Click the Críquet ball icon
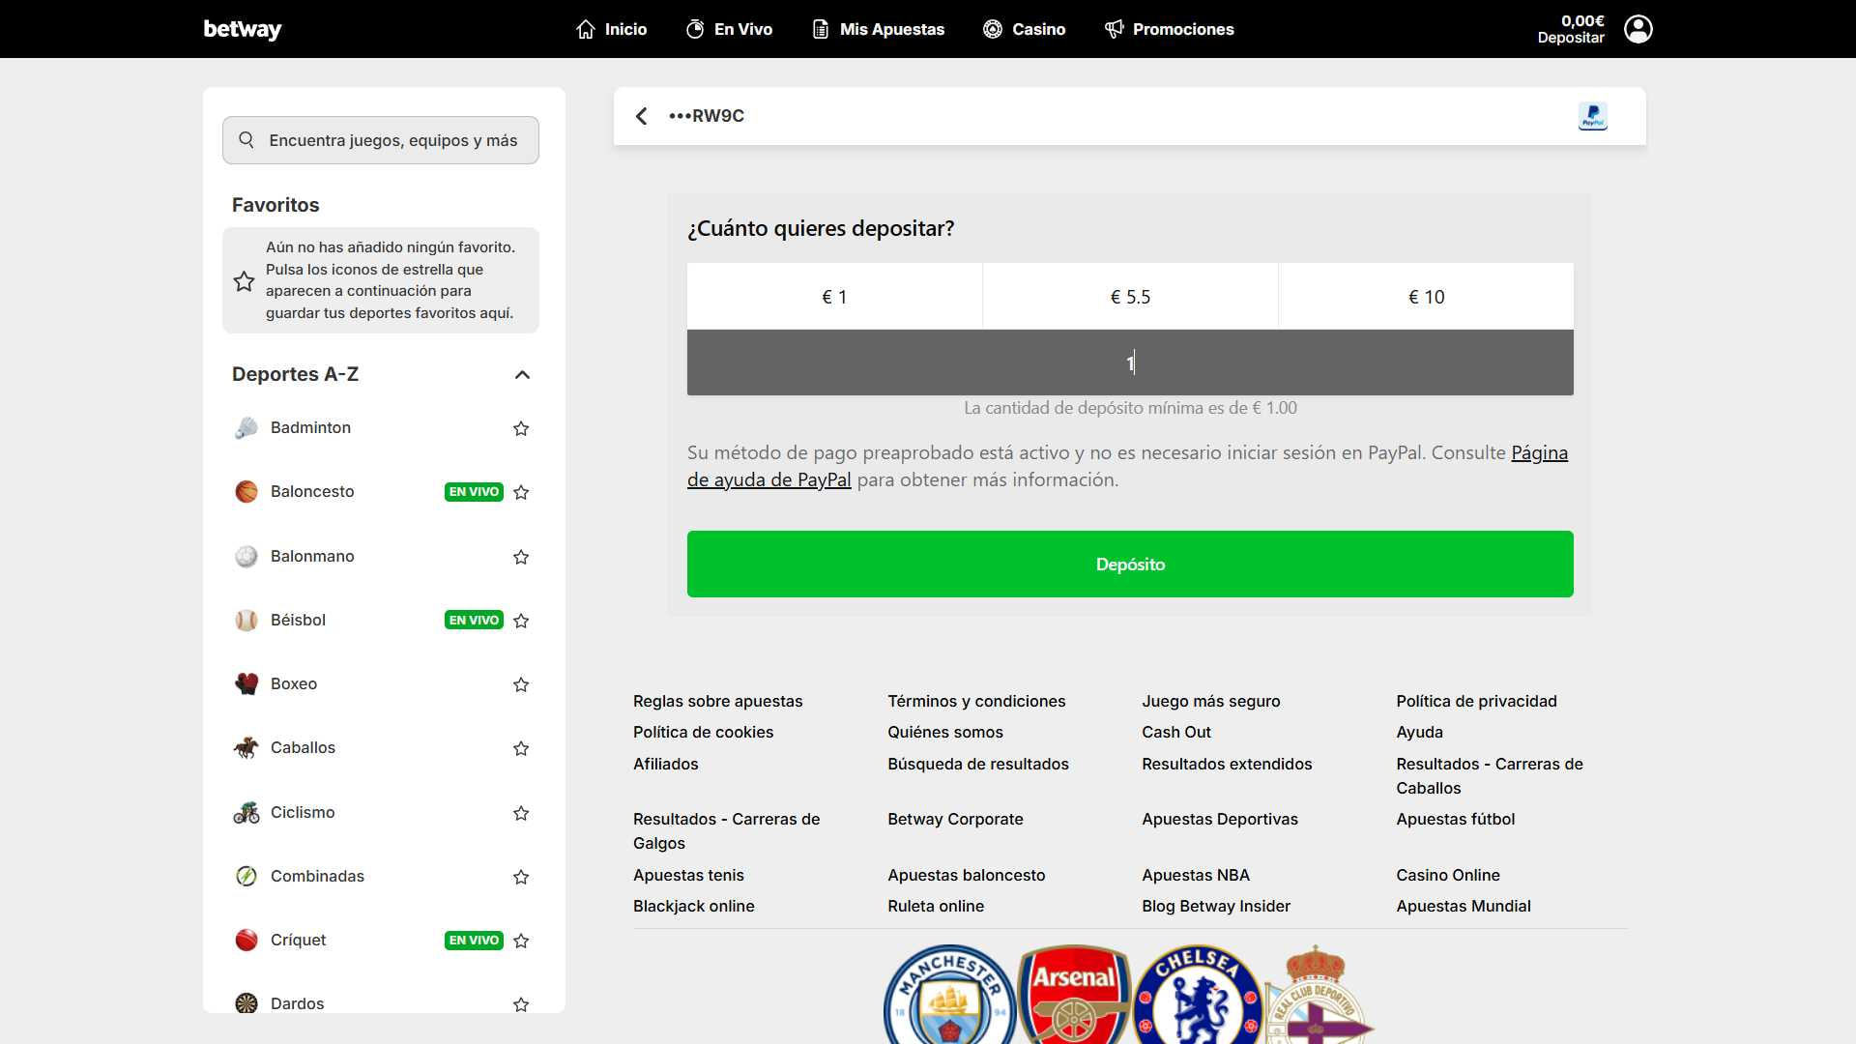The image size is (1856, 1044). coord(246,940)
